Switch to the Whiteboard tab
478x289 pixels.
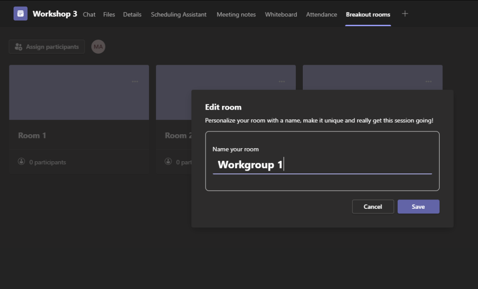tap(281, 14)
